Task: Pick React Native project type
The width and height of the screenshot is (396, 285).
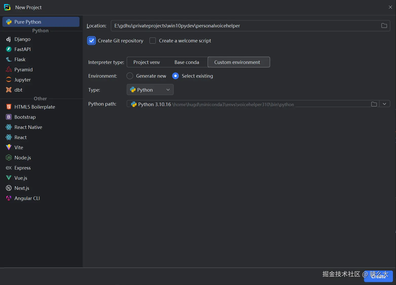Action: point(41,127)
